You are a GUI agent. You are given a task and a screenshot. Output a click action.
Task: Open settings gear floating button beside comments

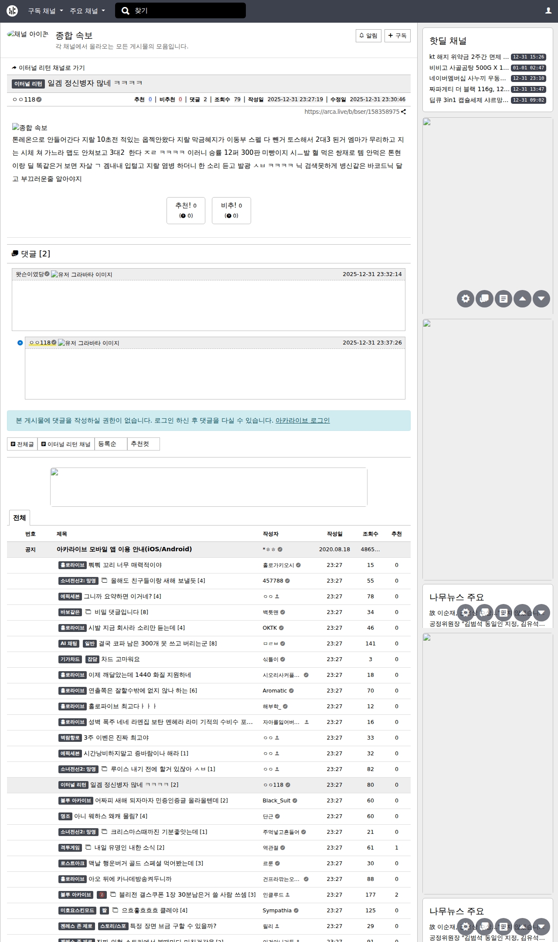465,299
